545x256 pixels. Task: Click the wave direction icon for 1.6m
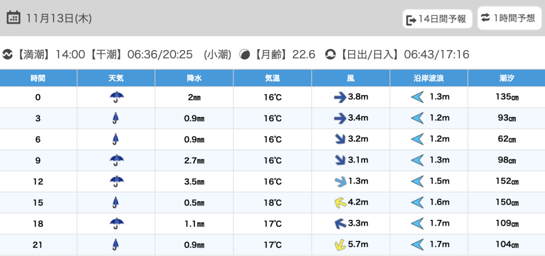click(x=418, y=202)
